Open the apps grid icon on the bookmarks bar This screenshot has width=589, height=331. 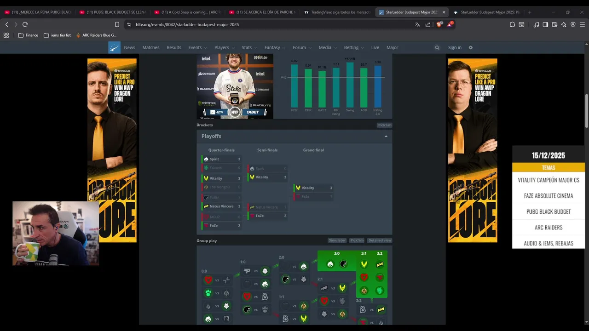6,35
